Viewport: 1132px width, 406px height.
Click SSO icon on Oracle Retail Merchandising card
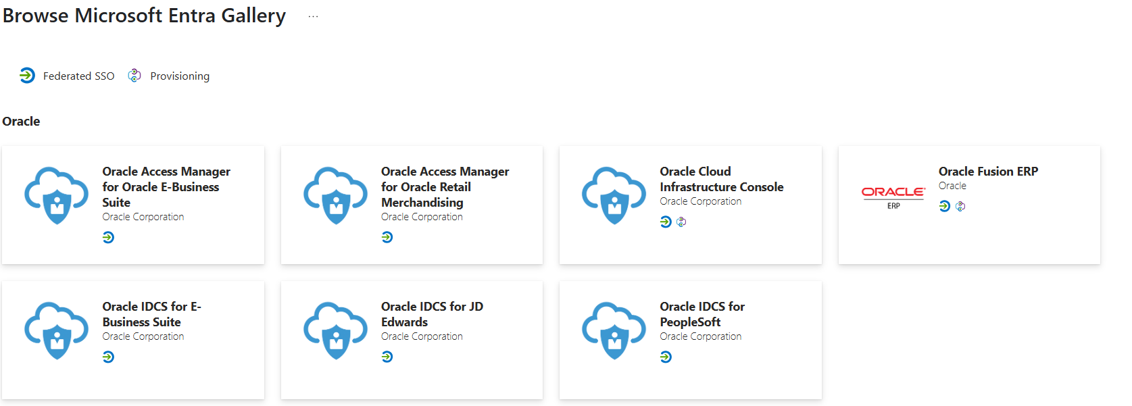point(387,237)
